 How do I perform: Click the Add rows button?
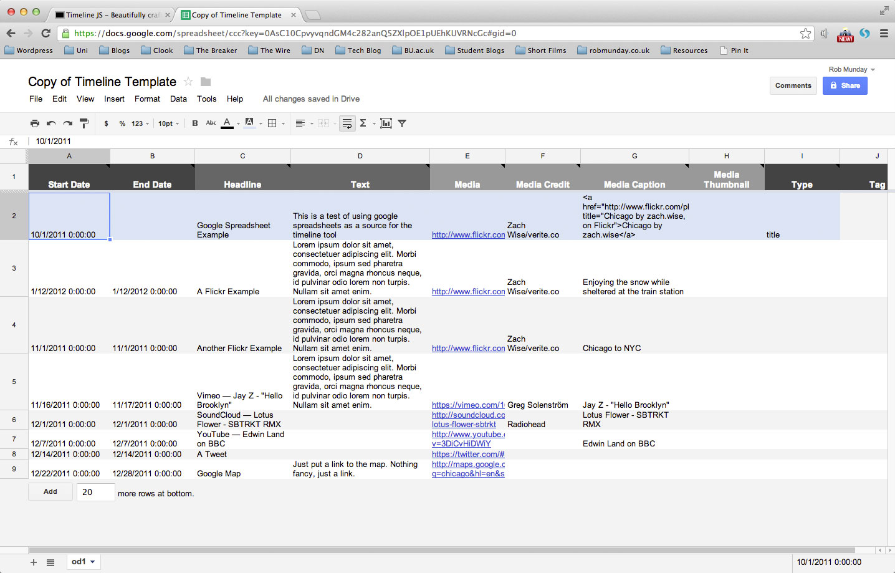(50, 491)
